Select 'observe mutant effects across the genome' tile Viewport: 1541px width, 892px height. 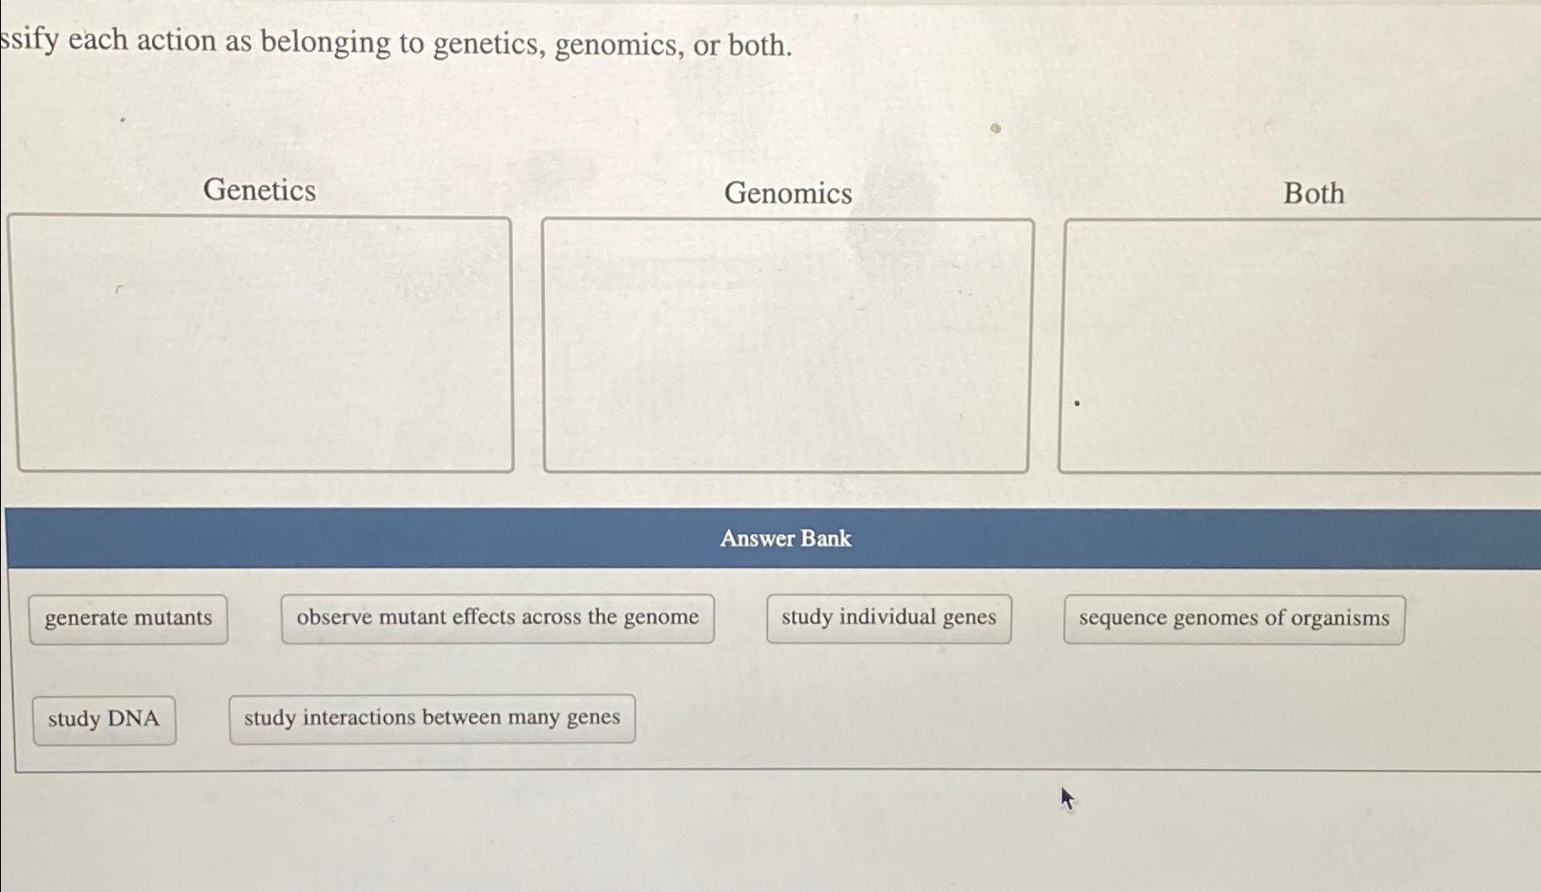[498, 618]
